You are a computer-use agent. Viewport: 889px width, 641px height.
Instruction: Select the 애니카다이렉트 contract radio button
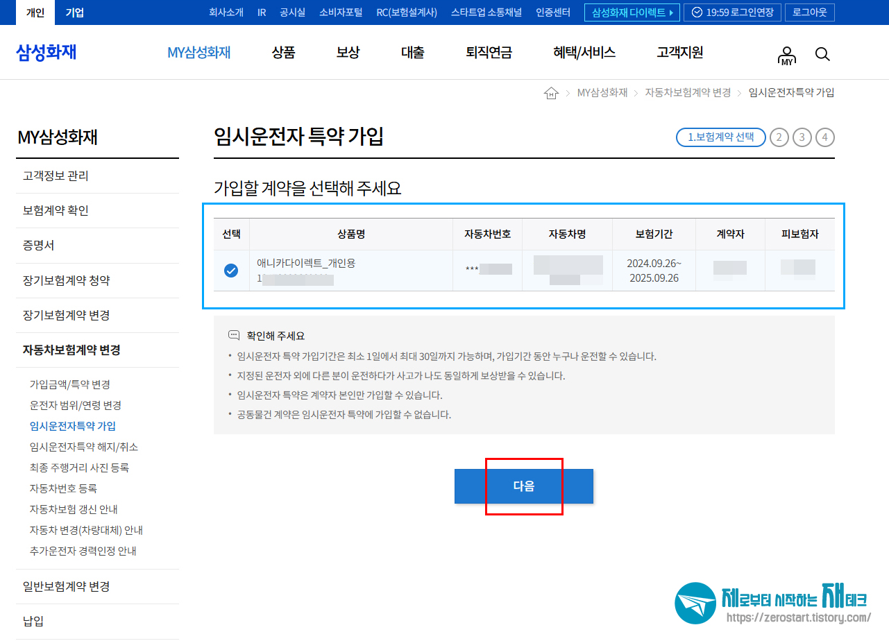coord(231,271)
